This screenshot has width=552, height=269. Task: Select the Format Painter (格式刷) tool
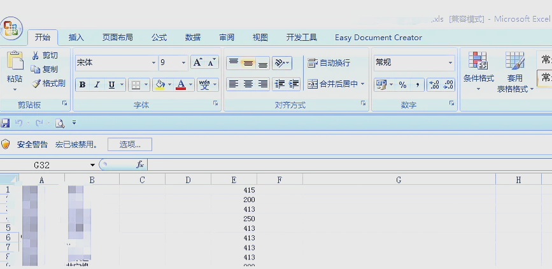36,84
